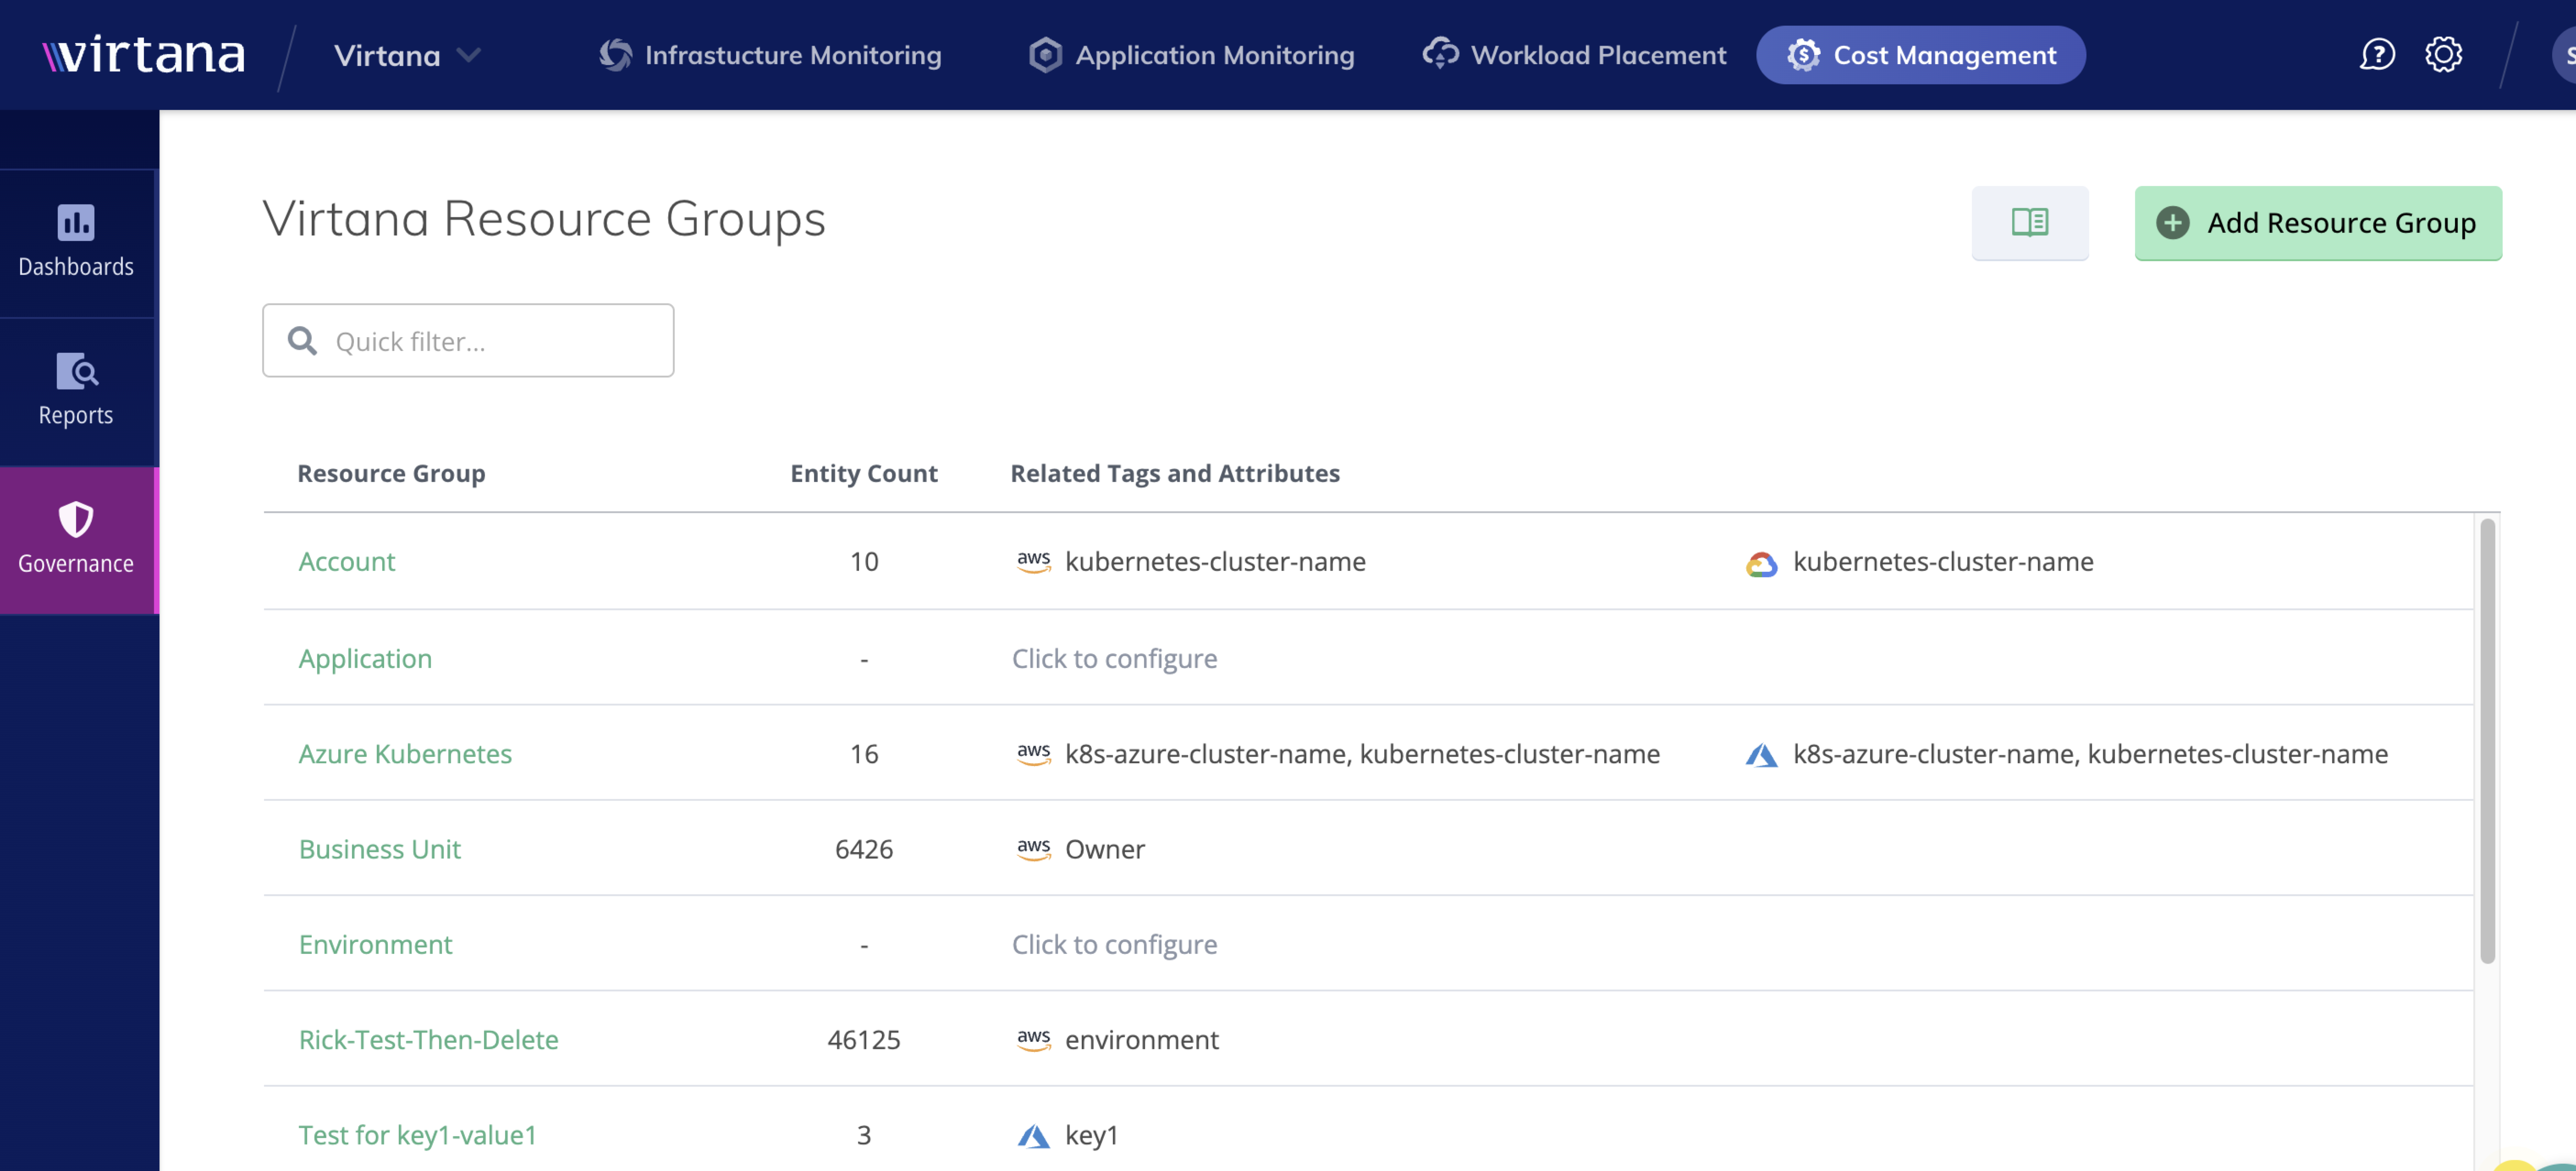Viewport: 2576px width, 1171px height.
Task: Open Dashboards in the sidebar
Action: coord(77,243)
